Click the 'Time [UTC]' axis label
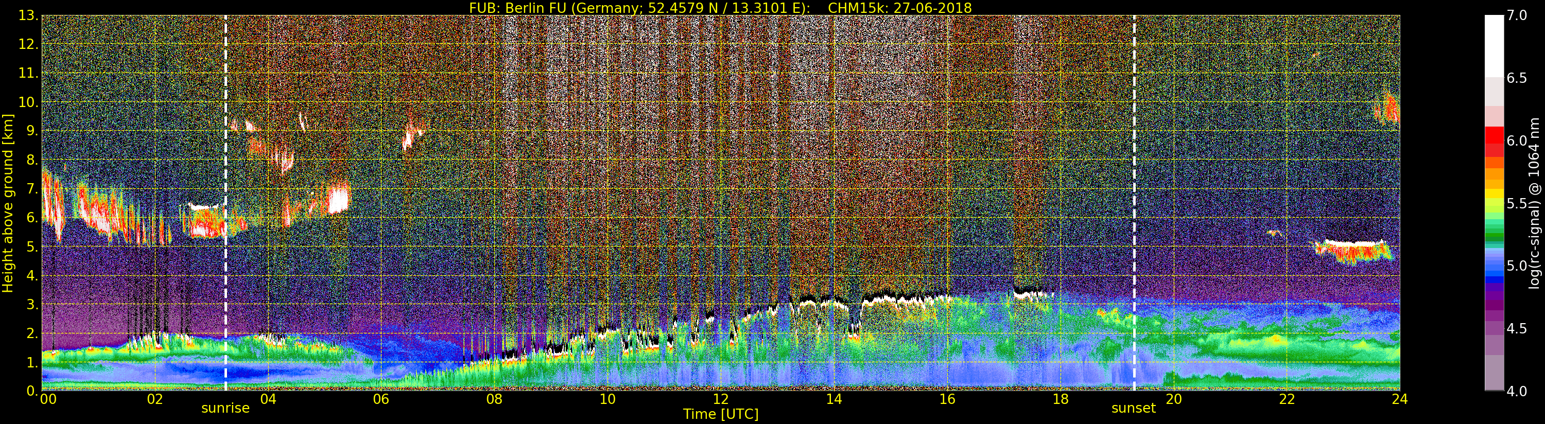The height and width of the screenshot is (424, 1545). 721,414
